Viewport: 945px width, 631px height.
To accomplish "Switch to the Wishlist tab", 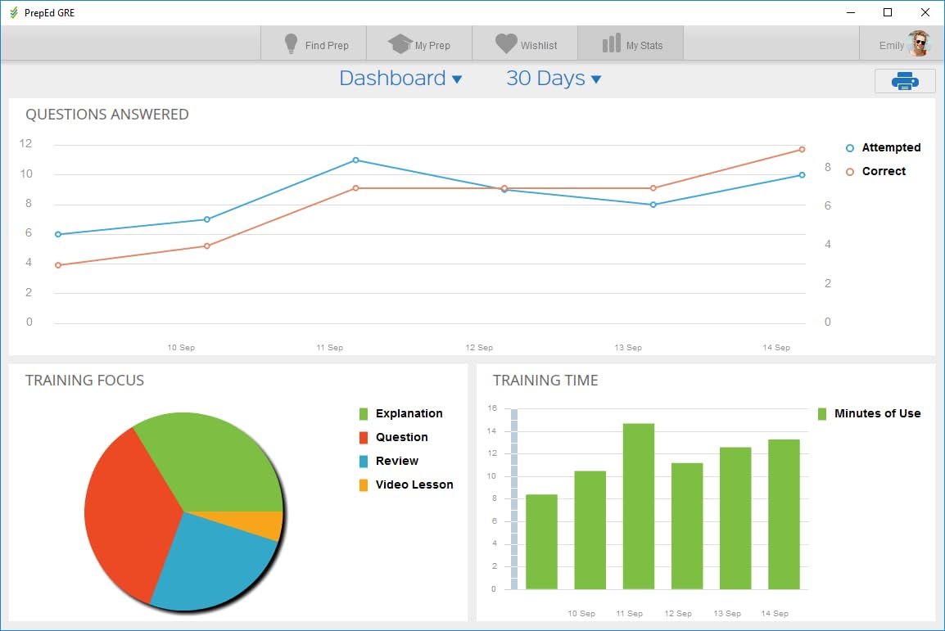I will click(x=538, y=45).
